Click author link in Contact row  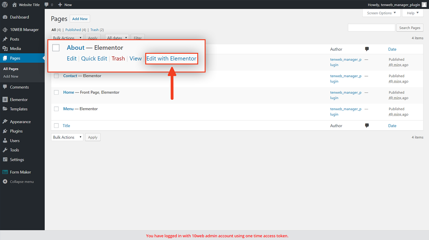[346, 78]
